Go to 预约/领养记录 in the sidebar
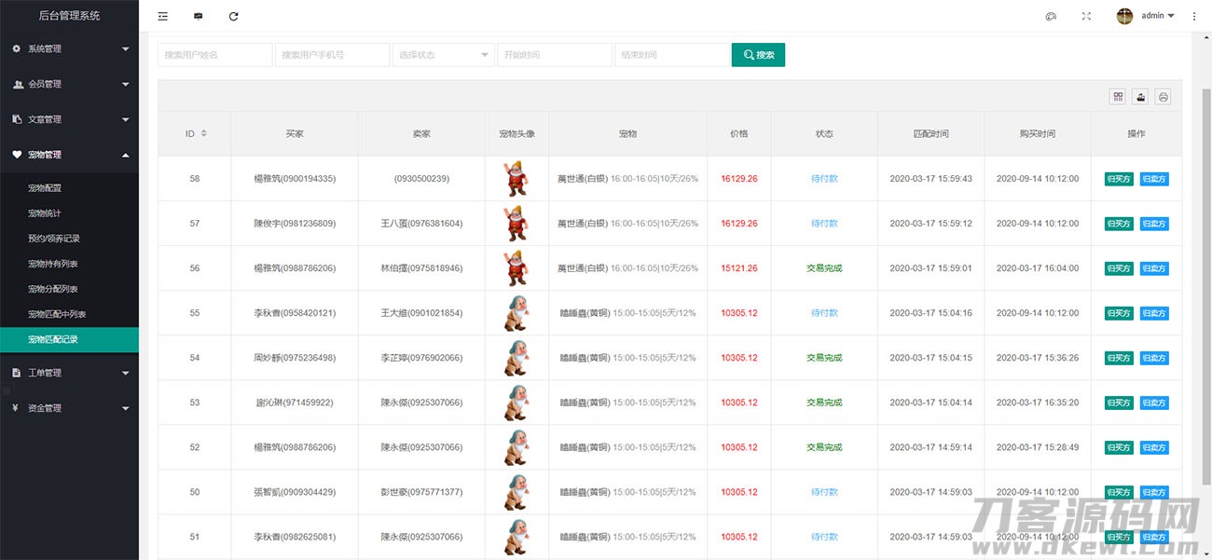The width and height of the screenshot is (1212, 560). click(x=54, y=239)
